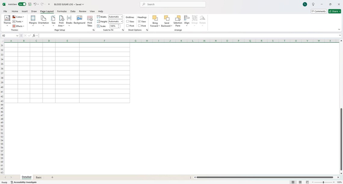
Task: Enable Print for Headings
Action: coord(139,26)
